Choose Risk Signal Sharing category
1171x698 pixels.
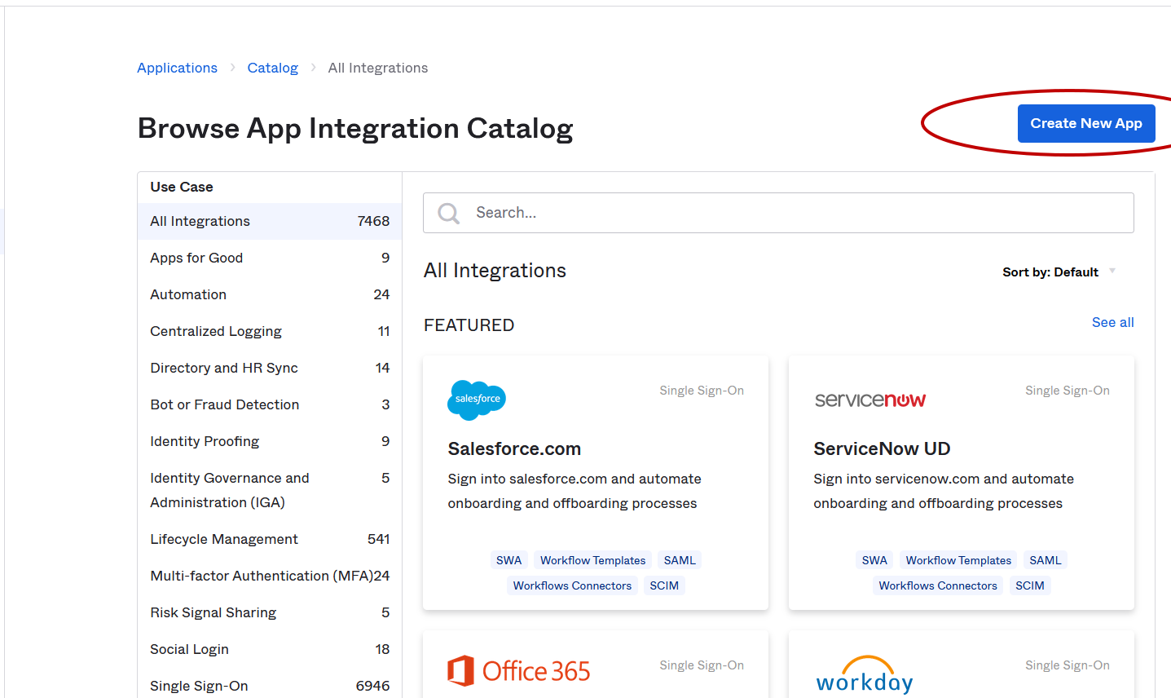(x=270, y=612)
